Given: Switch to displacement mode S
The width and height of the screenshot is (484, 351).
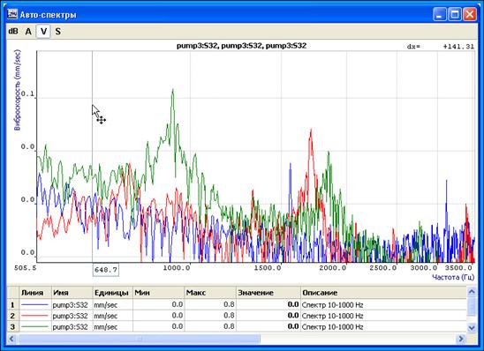Looking at the screenshot, I should [58, 31].
